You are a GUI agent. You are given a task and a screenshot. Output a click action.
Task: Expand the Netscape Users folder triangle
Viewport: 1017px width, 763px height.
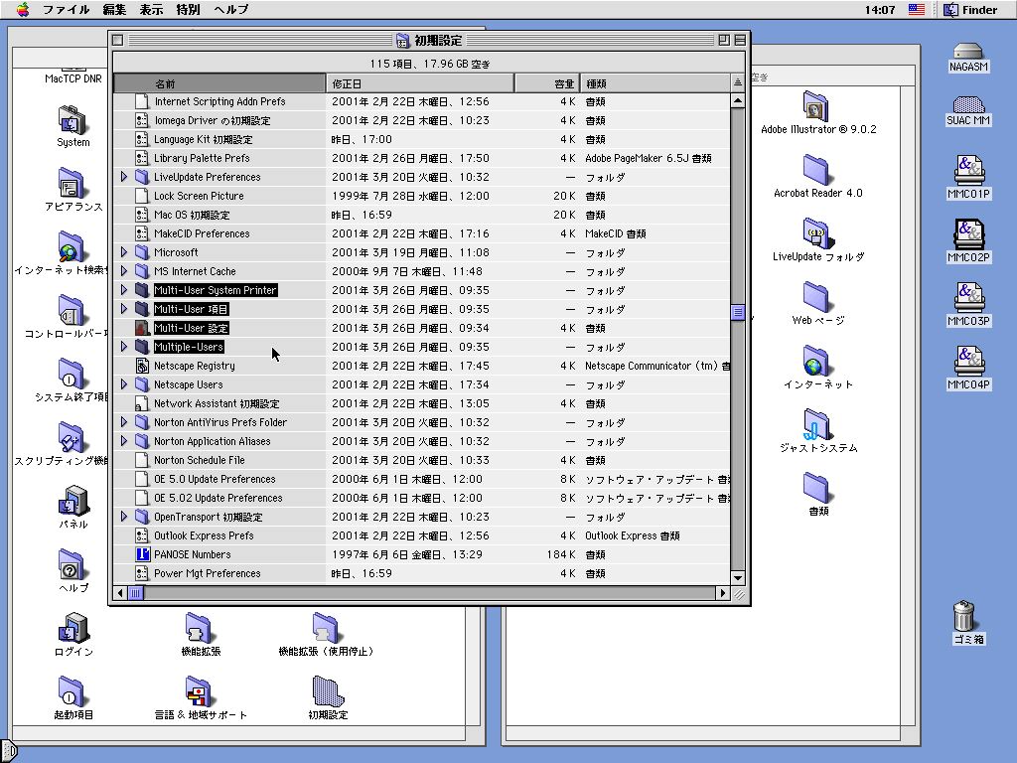click(x=124, y=384)
